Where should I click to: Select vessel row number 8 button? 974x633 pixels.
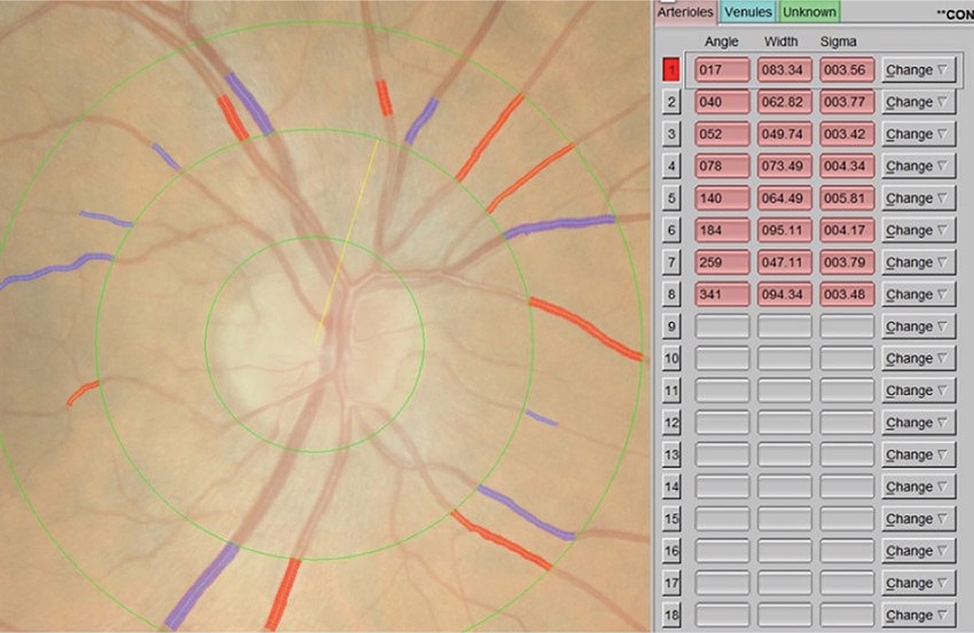671,295
